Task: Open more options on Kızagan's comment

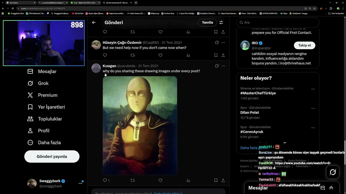Action: 223,66
